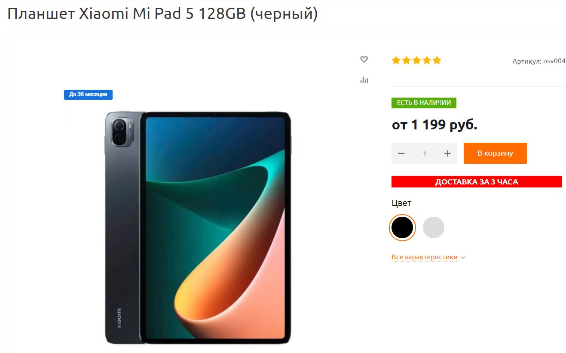Click the quantity input field showing 1

[x=425, y=153]
